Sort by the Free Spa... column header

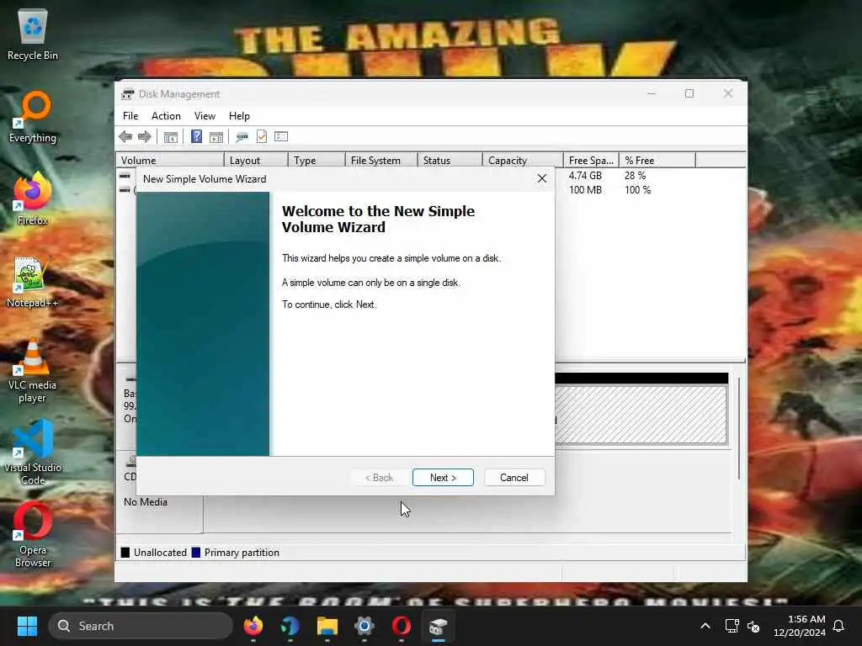pos(591,161)
